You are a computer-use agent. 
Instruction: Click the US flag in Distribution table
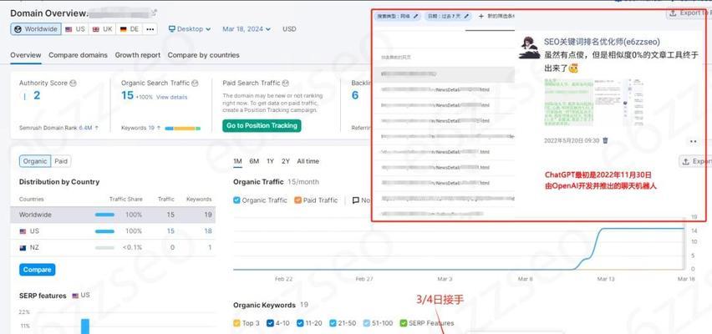pyautogui.click(x=23, y=231)
